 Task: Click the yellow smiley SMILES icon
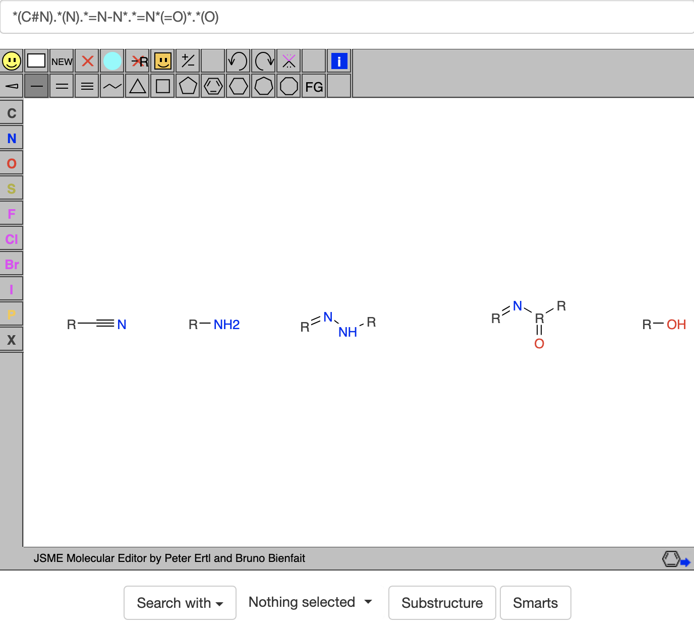12,61
